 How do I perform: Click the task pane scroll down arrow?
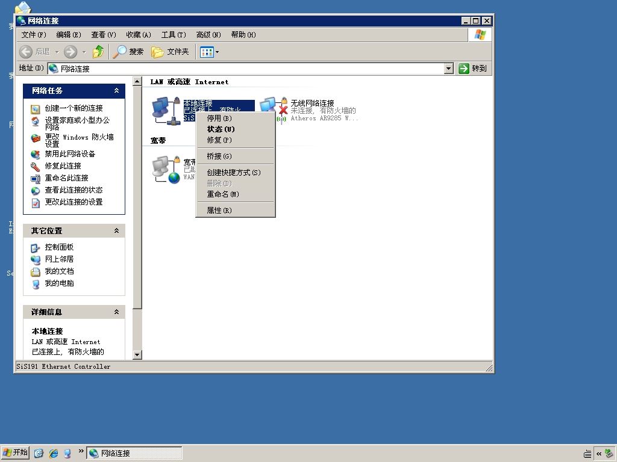pyautogui.click(x=137, y=355)
